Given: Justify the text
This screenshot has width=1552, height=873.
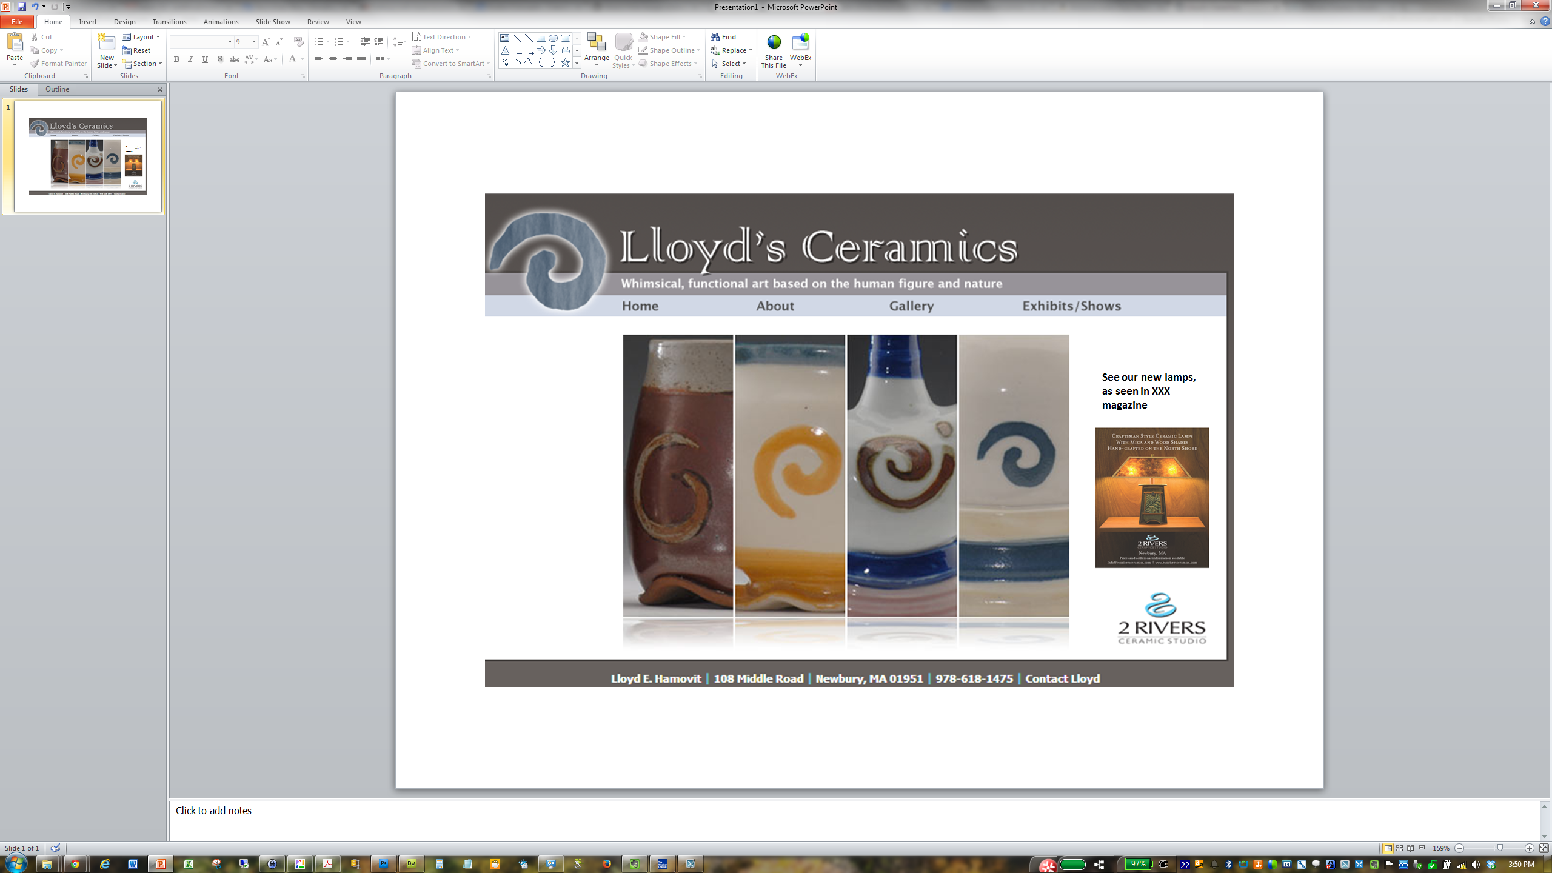Looking at the screenshot, I should (x=361, y=59).
